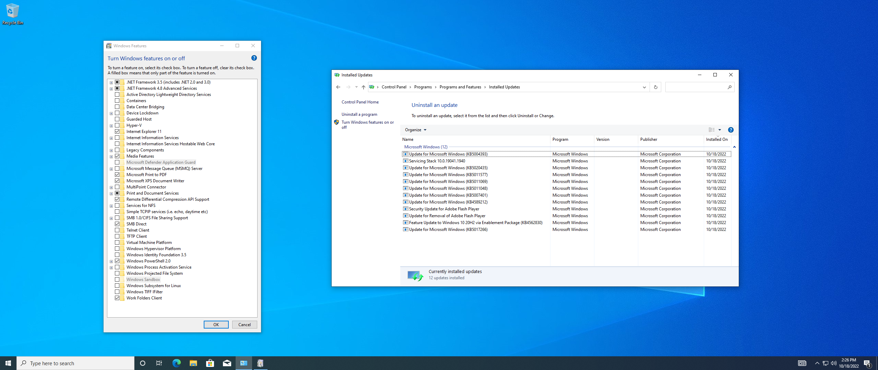Click the Microsoft Windows (12) group header
878x370 pixels.
pos(426,147)
